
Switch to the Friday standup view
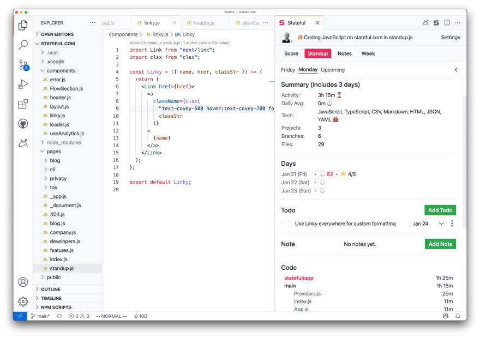coord(288,70)
